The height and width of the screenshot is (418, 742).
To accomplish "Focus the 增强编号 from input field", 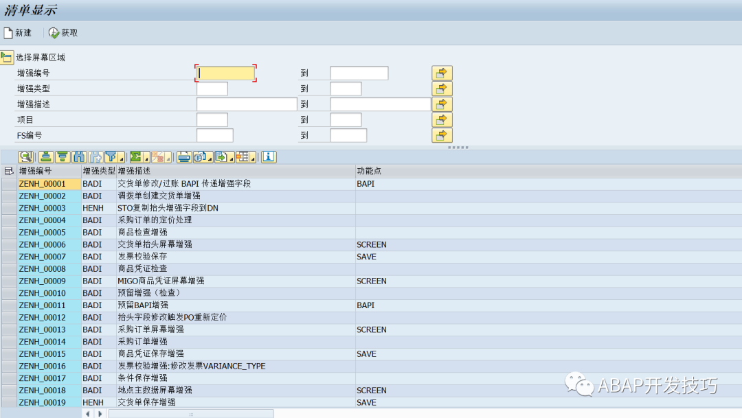I will pos(225,73).
